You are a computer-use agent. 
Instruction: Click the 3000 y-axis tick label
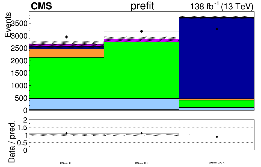pos(19,36)
